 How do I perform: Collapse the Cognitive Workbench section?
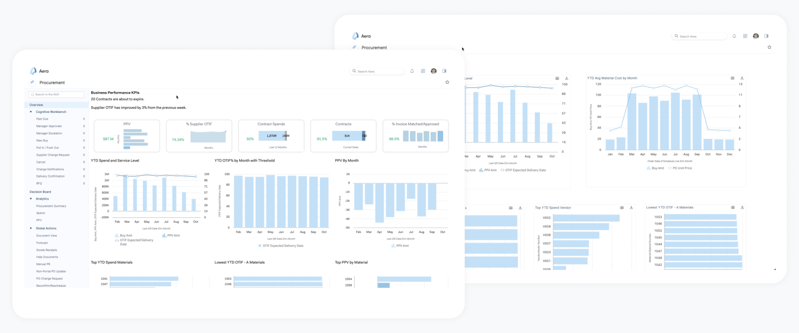[31, 112]
